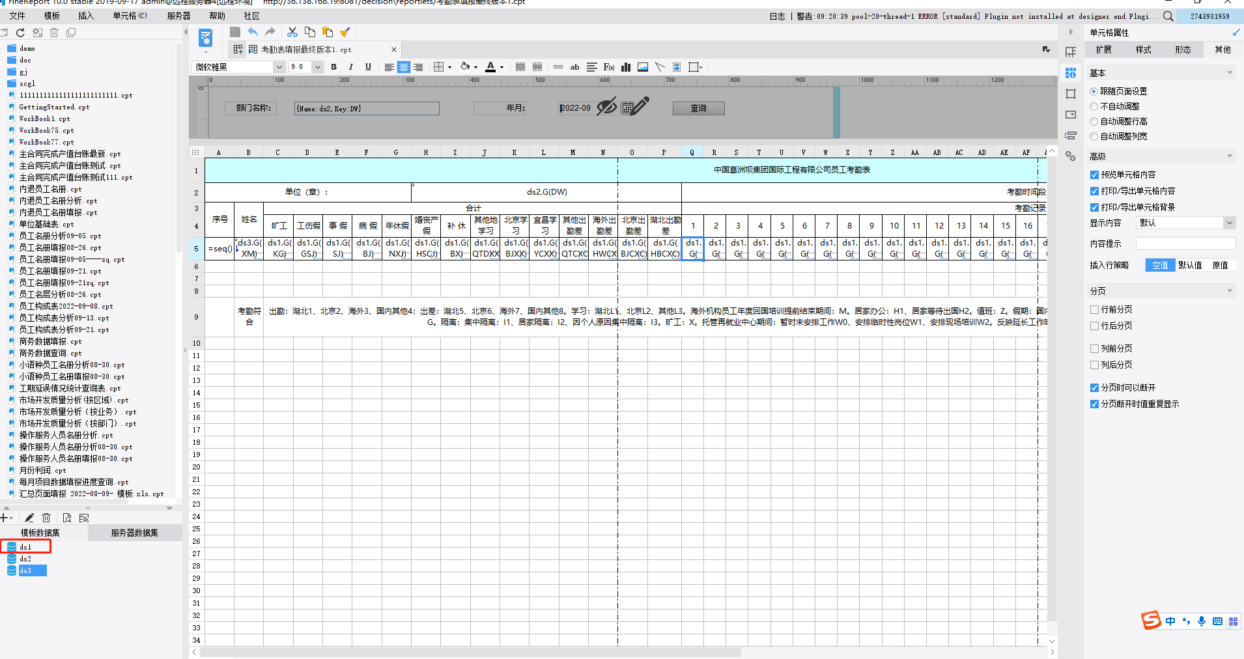
Task: Switch to the 形态 tab
Action: (1183, 49)
